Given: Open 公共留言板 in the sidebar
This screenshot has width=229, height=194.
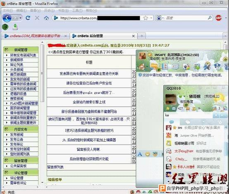Looking at the screenshot, I should pos(18,166).
